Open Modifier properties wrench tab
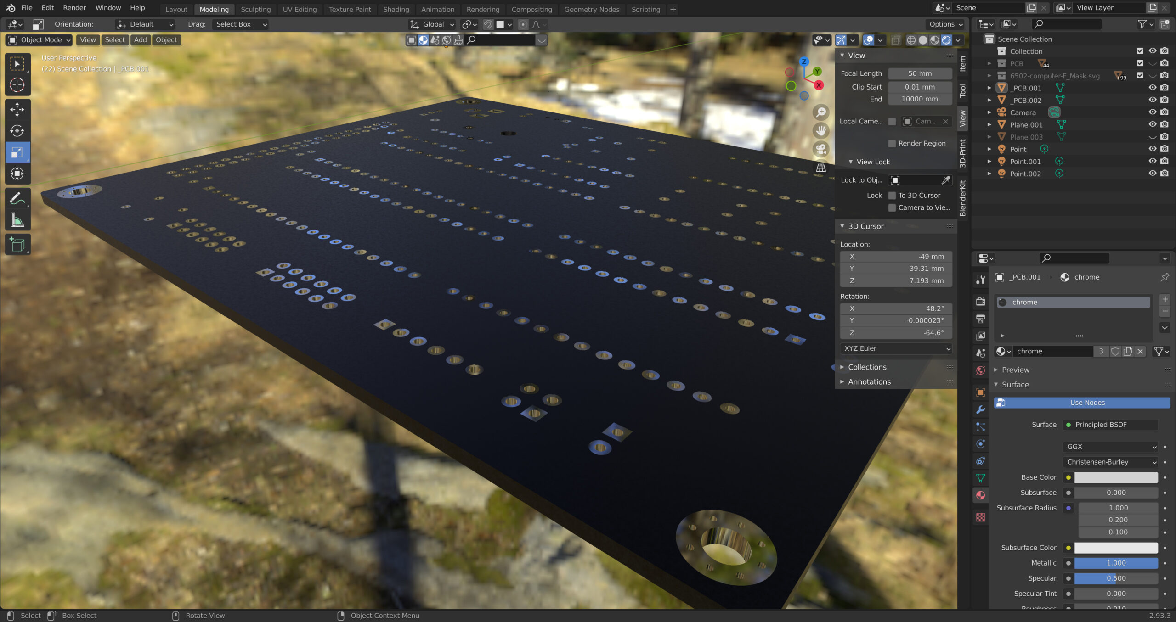The height and width of the screenshot is (622, 1176). pyautogui.click(x=980, y=409)
